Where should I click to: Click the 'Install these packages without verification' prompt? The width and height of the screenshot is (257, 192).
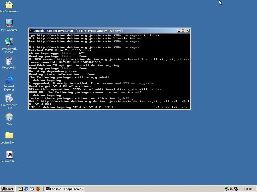81,98
